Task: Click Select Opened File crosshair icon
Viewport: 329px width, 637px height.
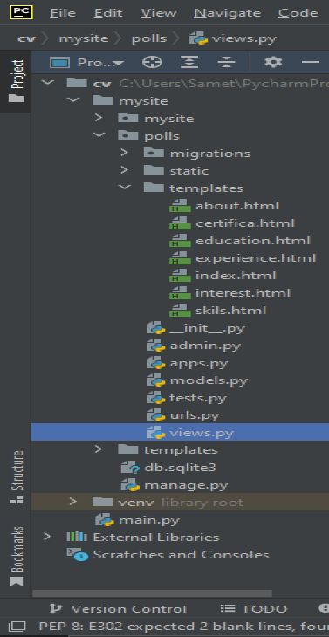Action: (153, 62)
